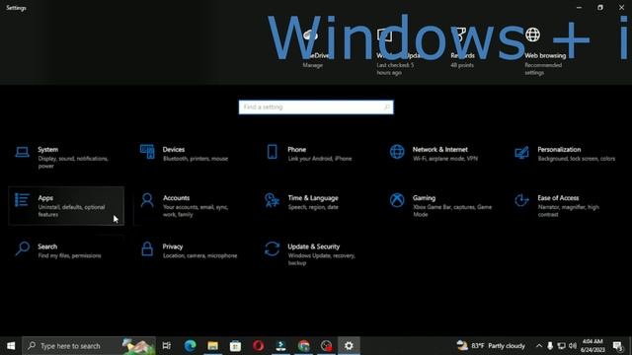Viewport: 632px width, 355px height.
Task: Click the Accounts category title
Action: (x=176, y=198)
